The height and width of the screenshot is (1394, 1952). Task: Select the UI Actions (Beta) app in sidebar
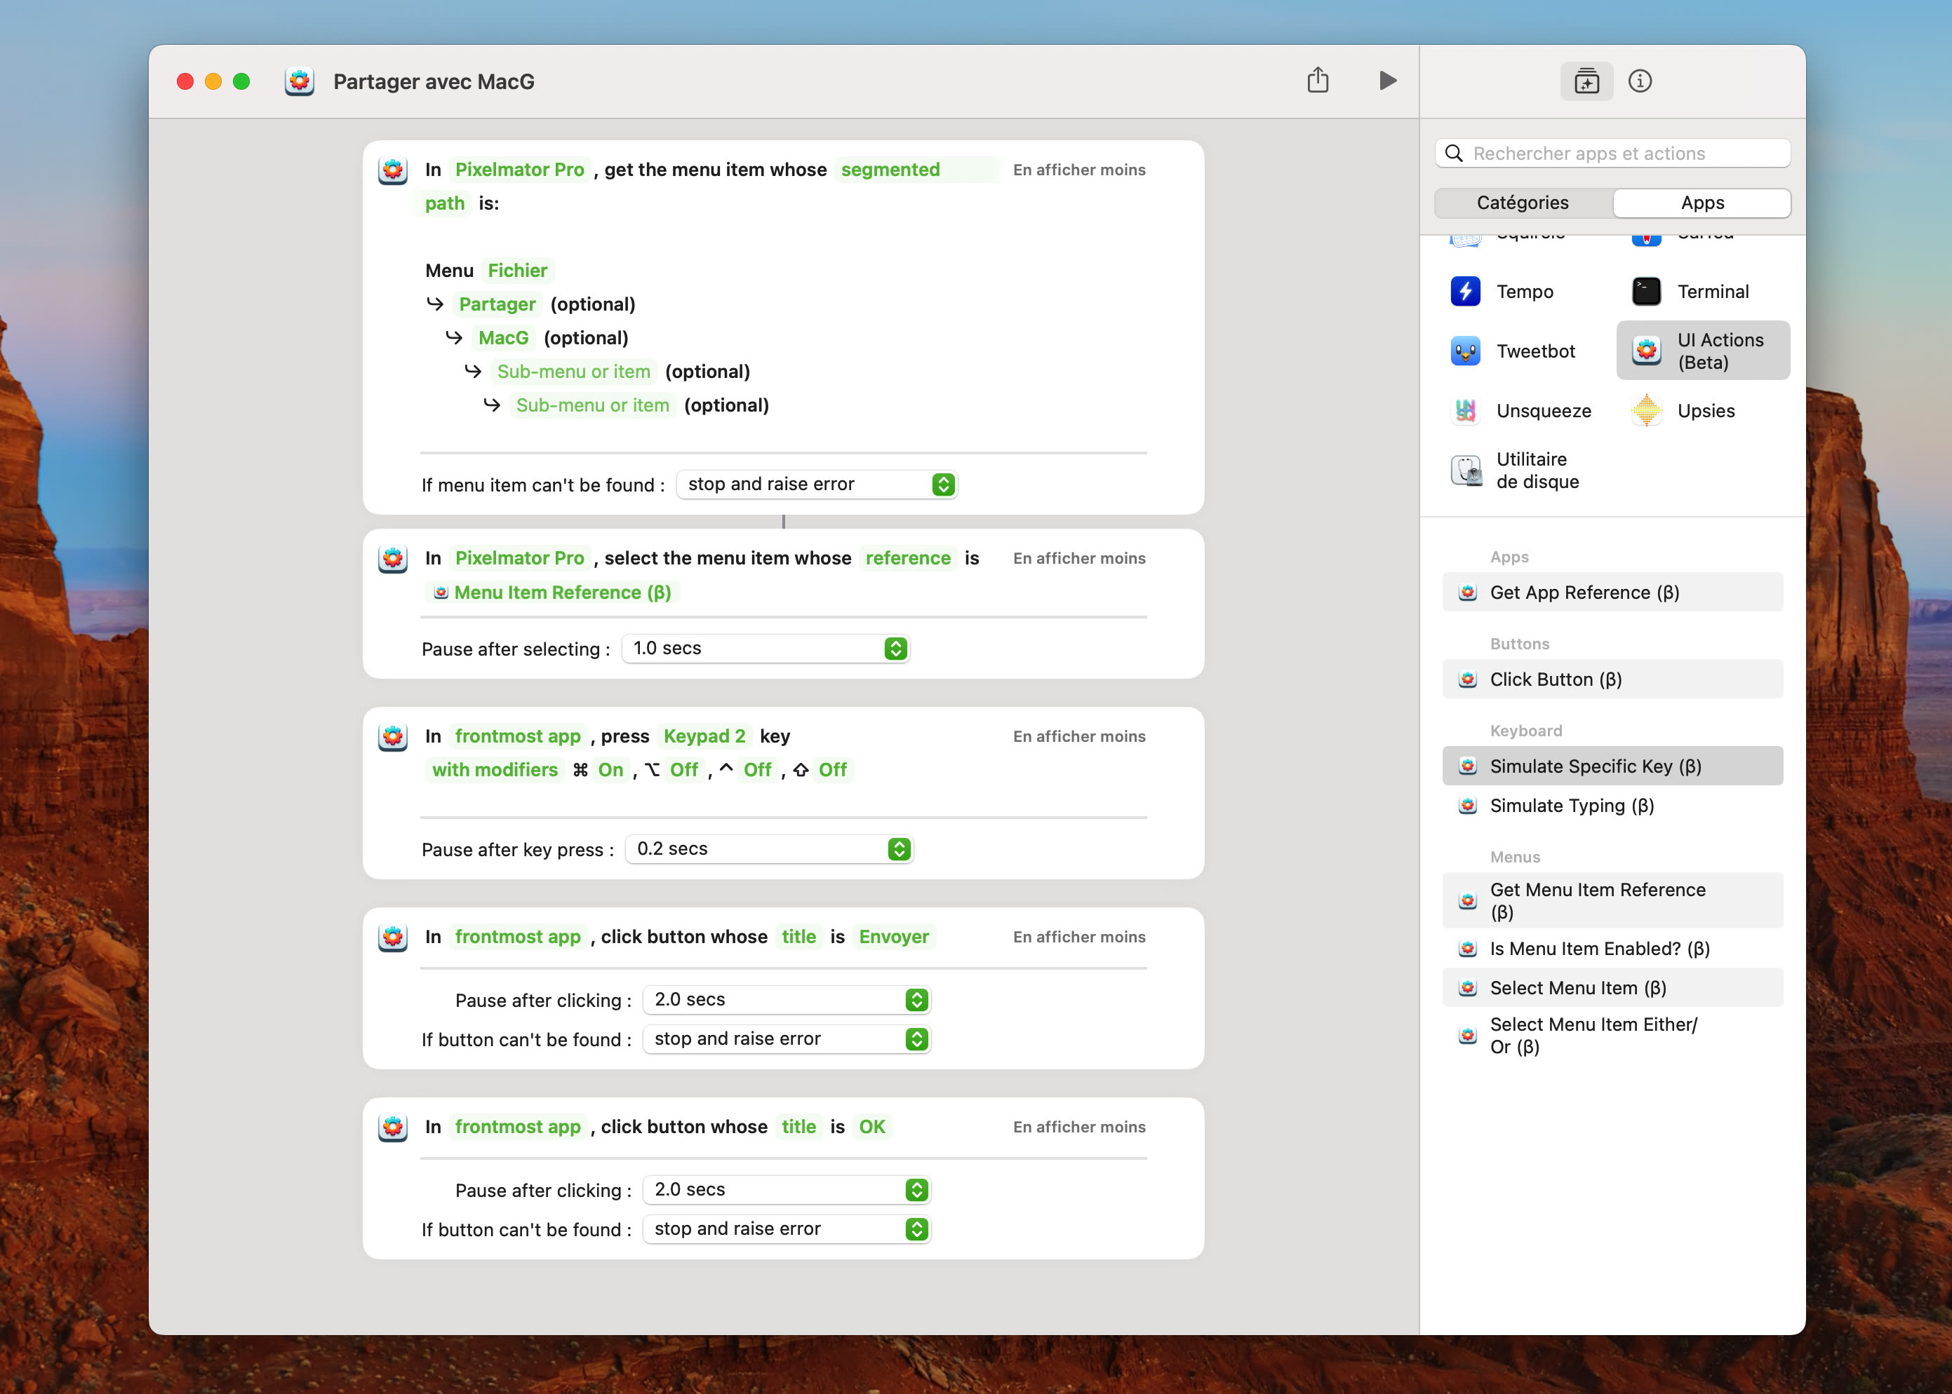coord(1702,350)
